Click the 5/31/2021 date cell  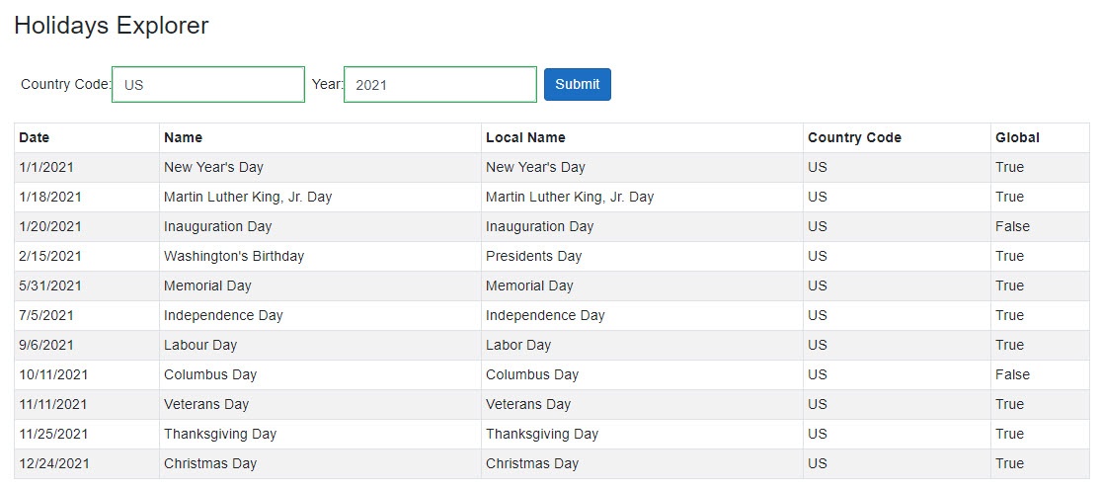click(49, 285)
